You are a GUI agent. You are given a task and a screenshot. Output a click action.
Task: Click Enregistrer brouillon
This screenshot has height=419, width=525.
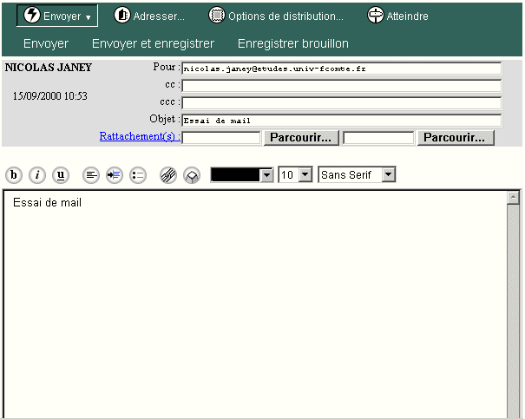(x=292, y=43)
